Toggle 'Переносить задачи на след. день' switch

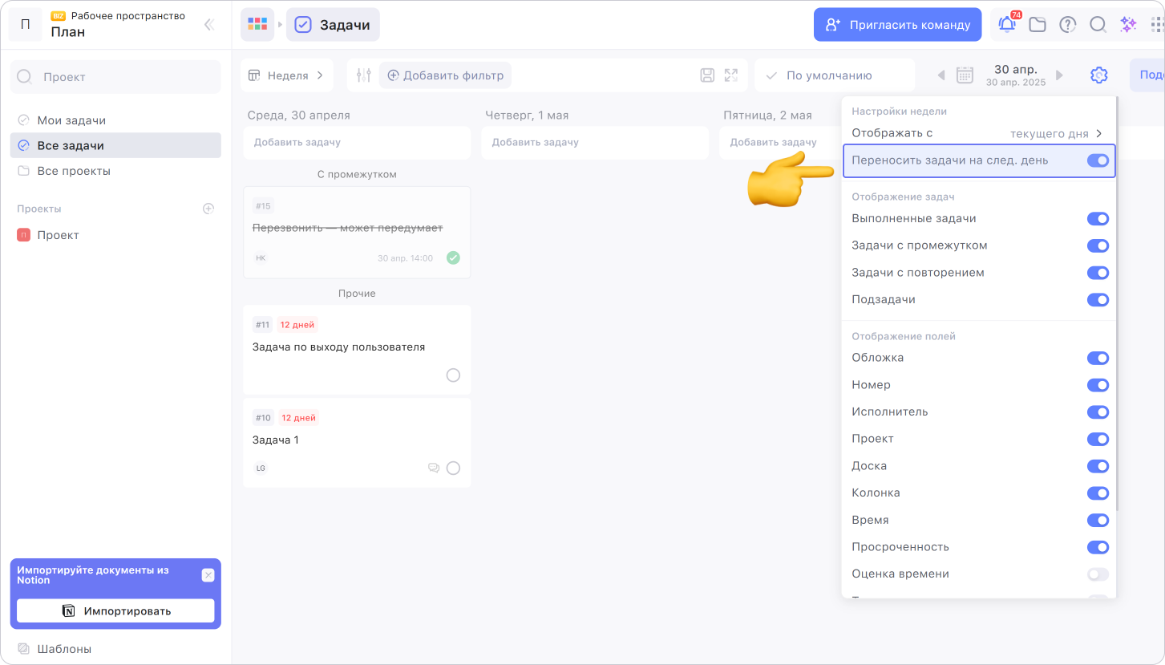pos(1098,160)
